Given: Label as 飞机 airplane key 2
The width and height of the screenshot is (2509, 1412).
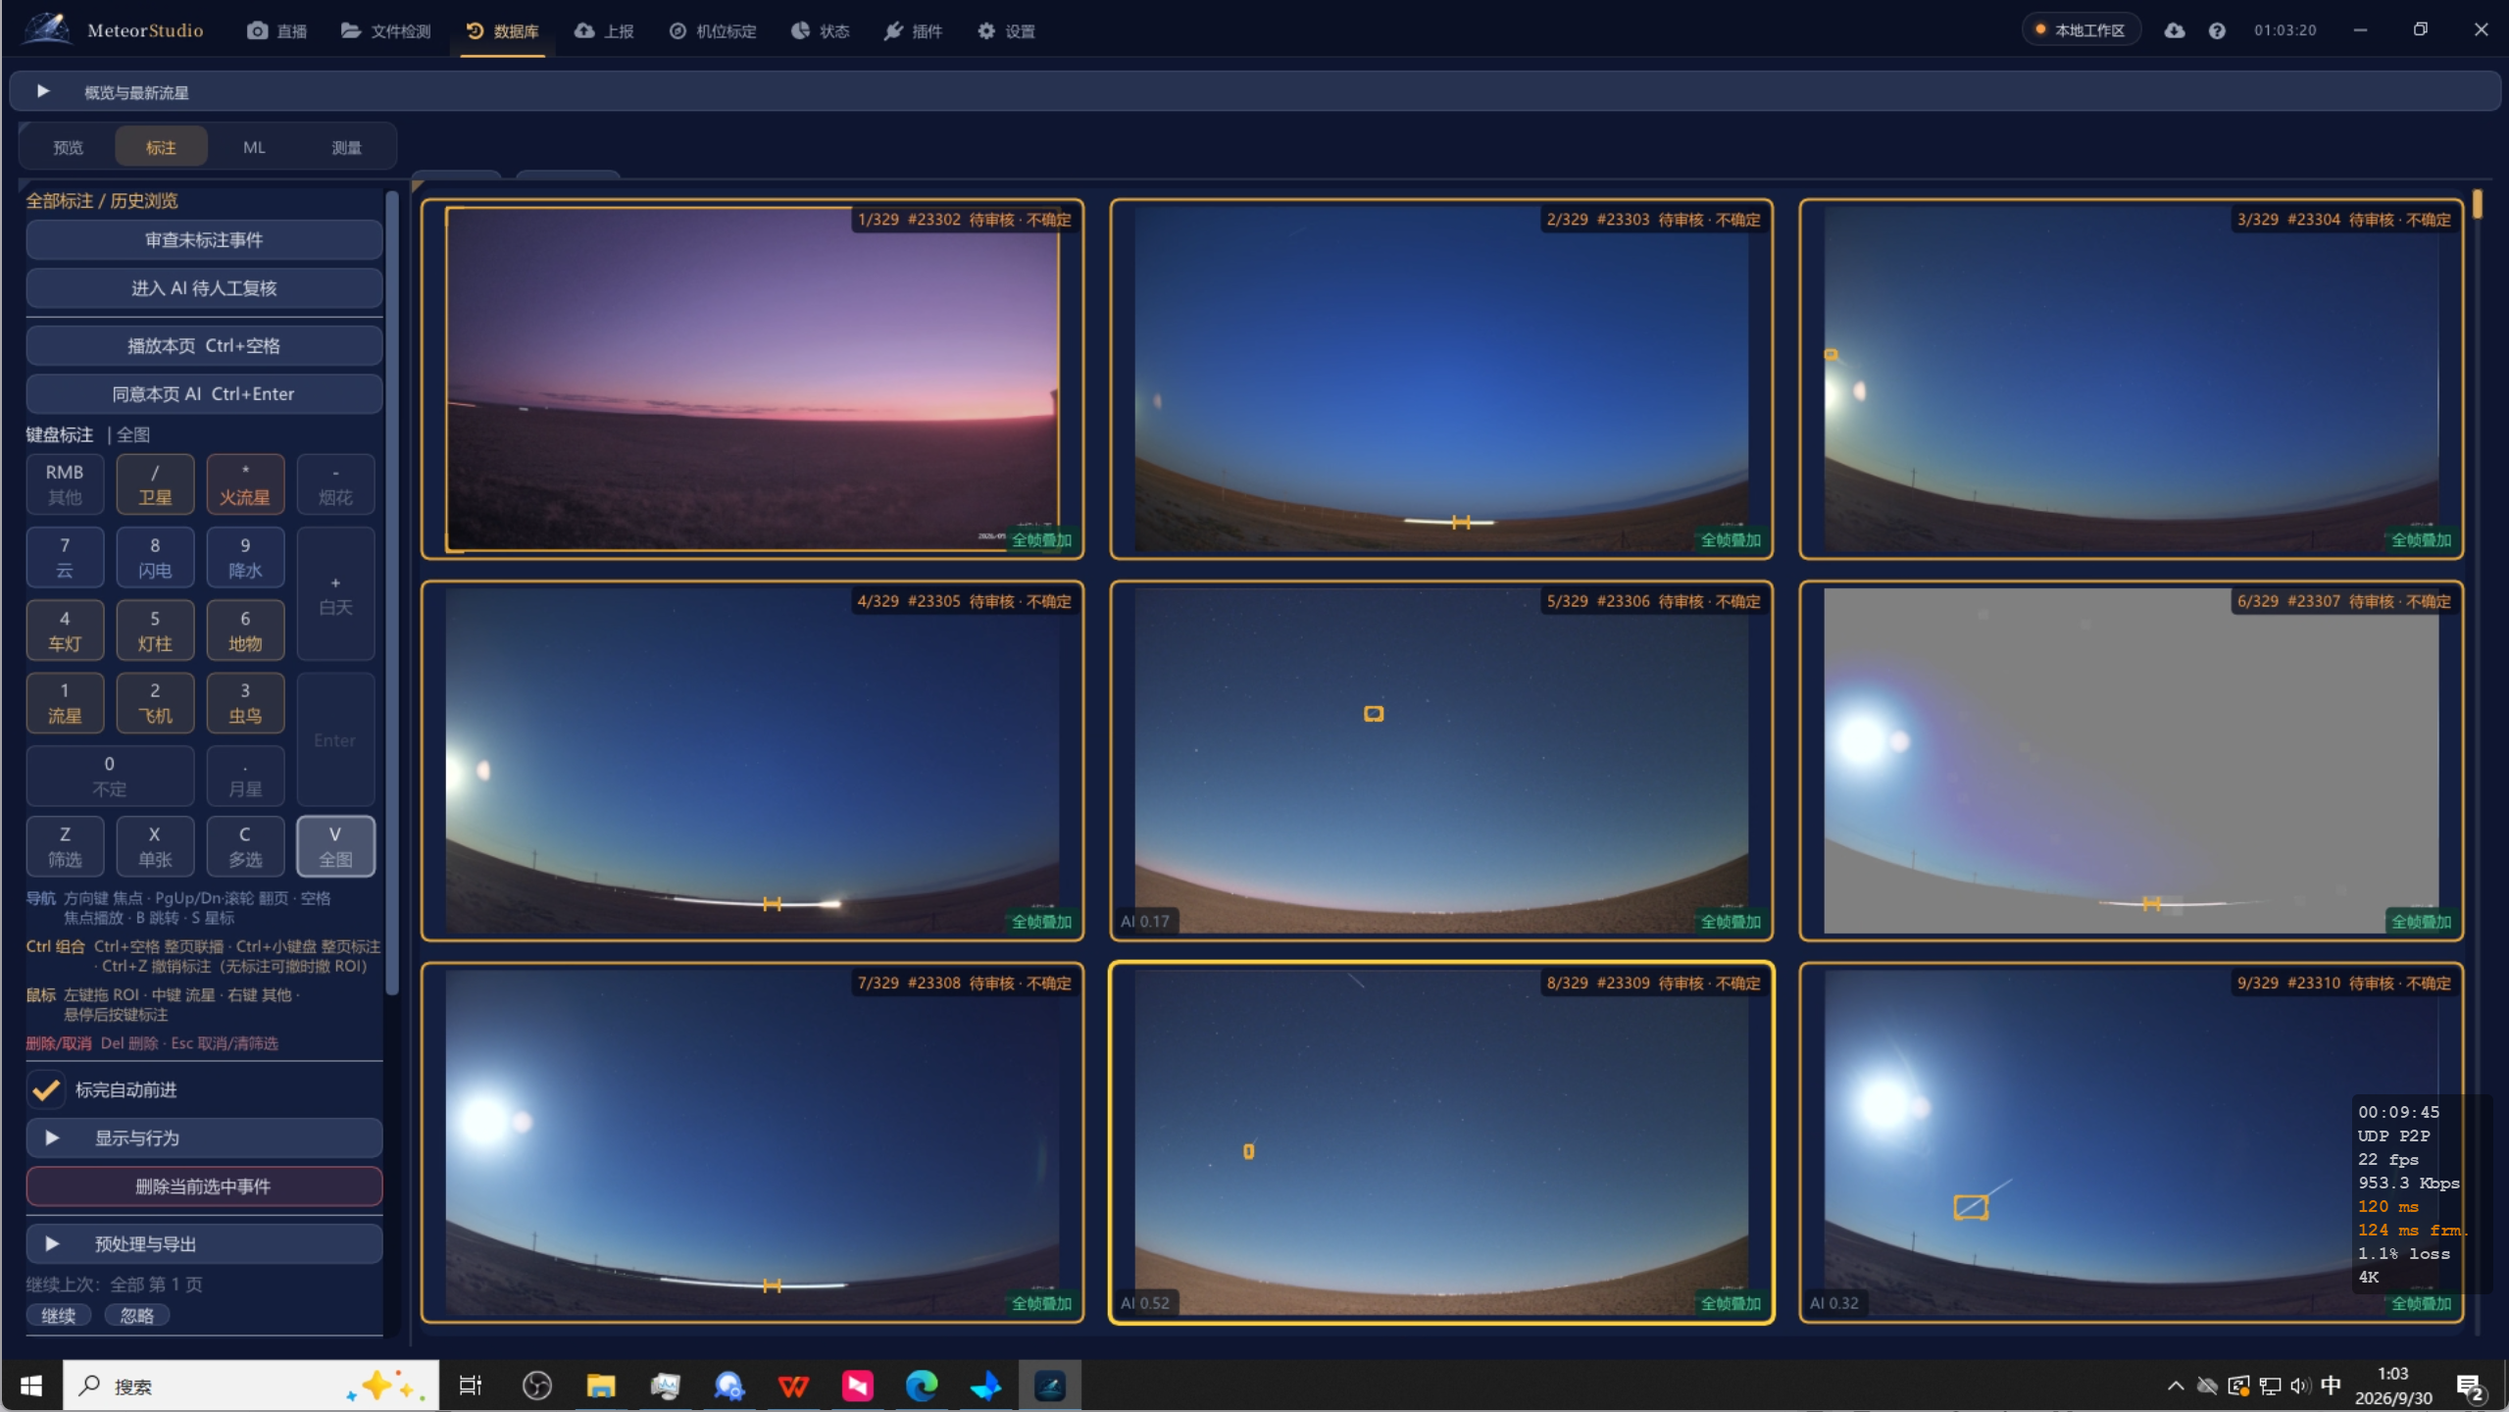Looking at the screenshot, I should pyautogui.click(x=155, y=703).
